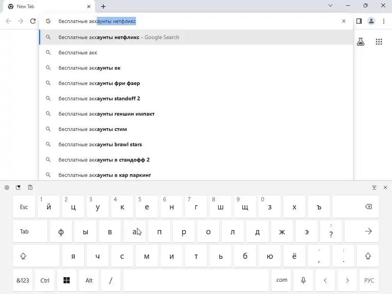The image size is (392, 294).
Task: Tap the right cursor arrow key
Action: 347,281
